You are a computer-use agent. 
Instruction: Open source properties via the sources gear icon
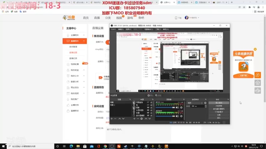pyautogui.click(x=142, y=119)
